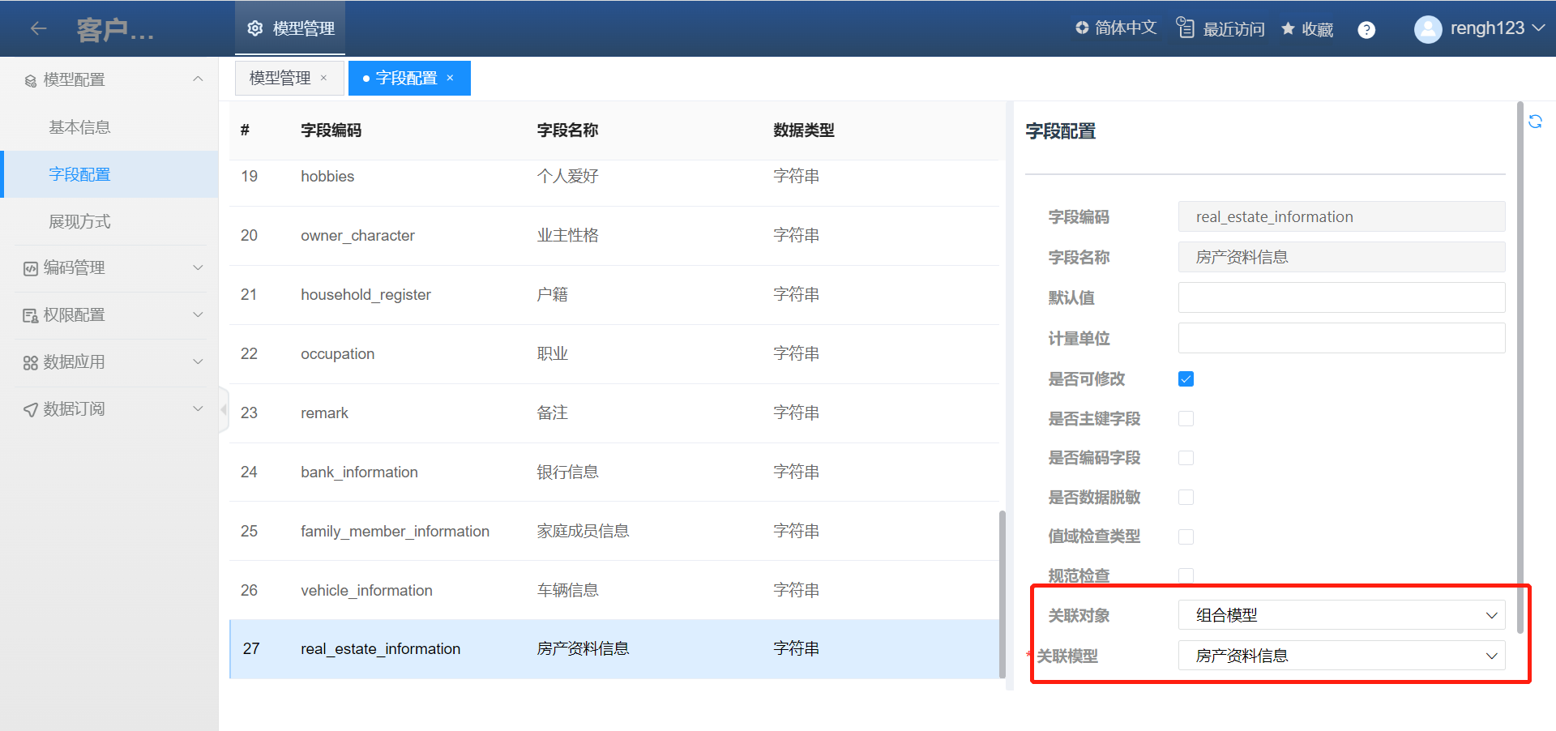Click the refresh icon beside 字段配置 panel
The width and height of the screenshot is (1556, 731).
(x=1535, y=122)
